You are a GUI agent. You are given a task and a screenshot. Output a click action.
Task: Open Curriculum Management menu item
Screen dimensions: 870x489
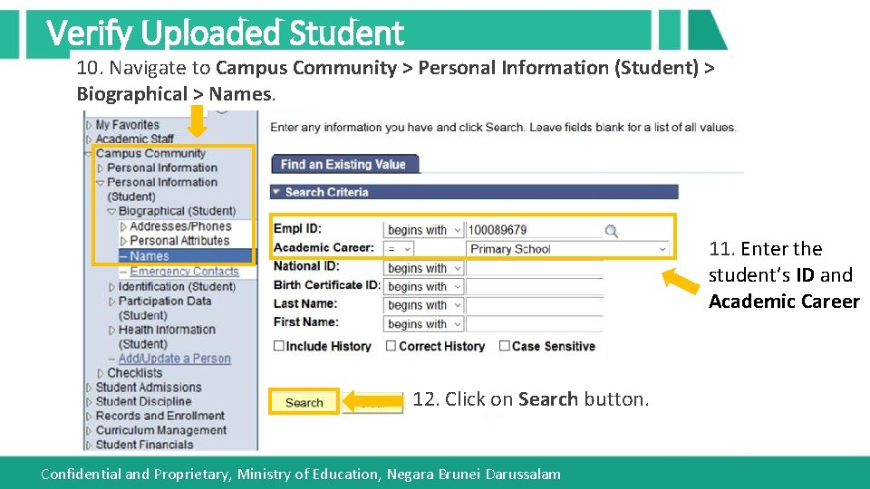[x=161, y=430]
